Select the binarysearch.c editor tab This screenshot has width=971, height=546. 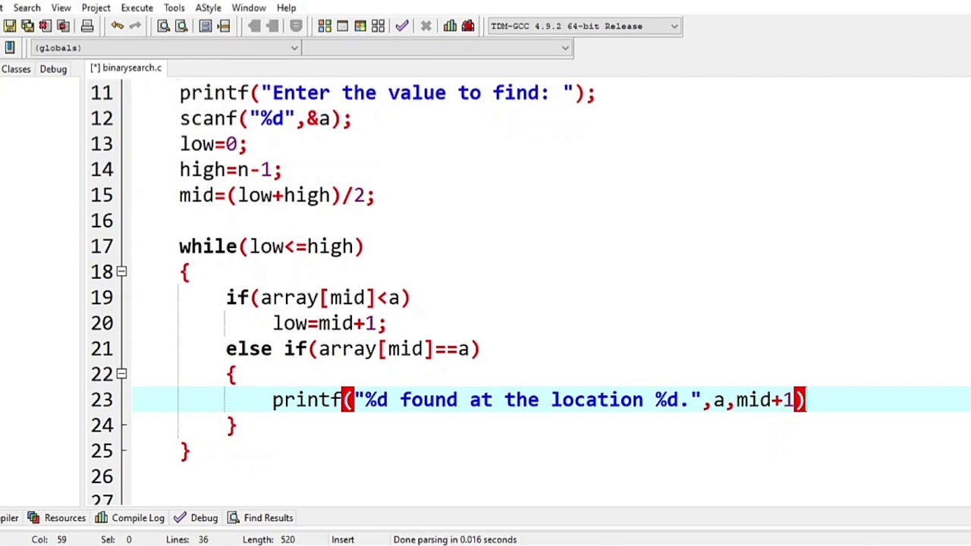pyautogui.click(x=126, y=68)
